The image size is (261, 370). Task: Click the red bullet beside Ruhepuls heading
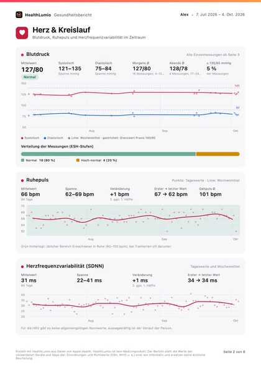(22, 180)
